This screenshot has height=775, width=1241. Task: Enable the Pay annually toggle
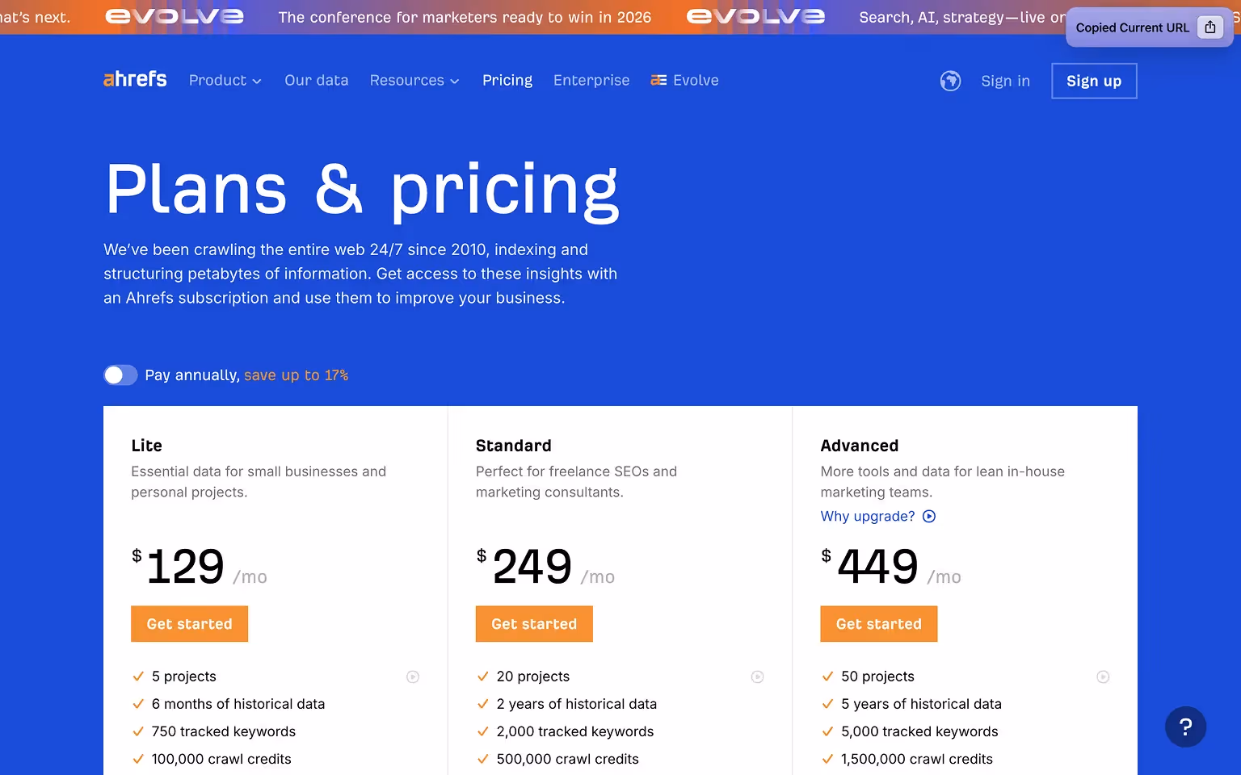pos(120,375)
